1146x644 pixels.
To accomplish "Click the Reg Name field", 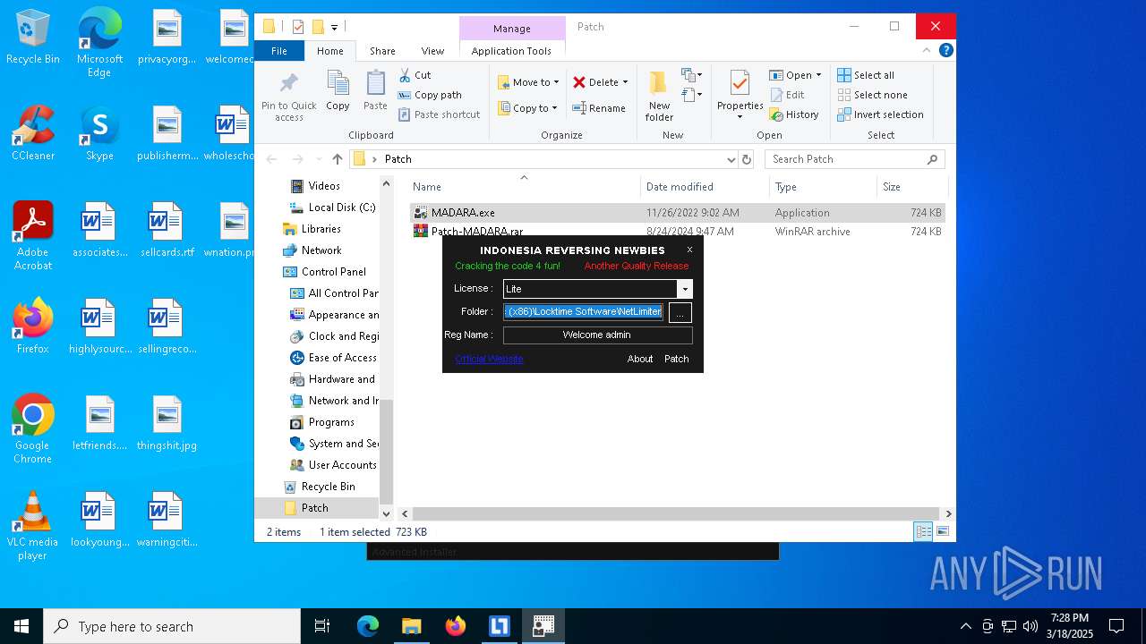I will pyautogui.click(x=597, y=335).
